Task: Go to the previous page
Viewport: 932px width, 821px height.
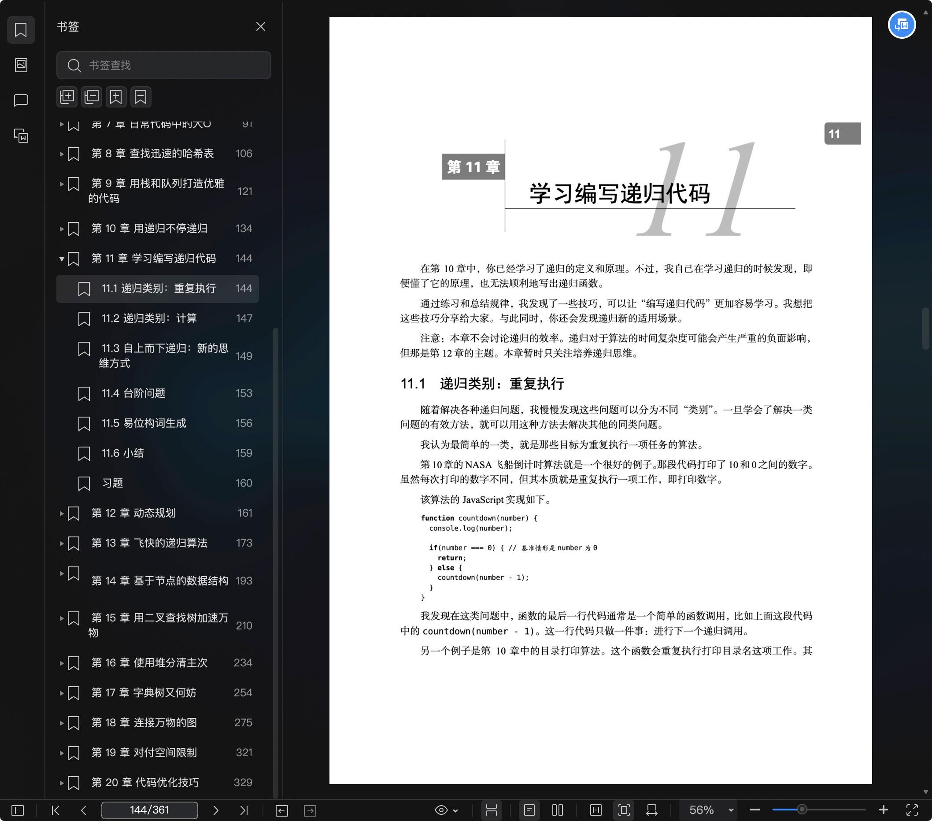Action: 83,810
